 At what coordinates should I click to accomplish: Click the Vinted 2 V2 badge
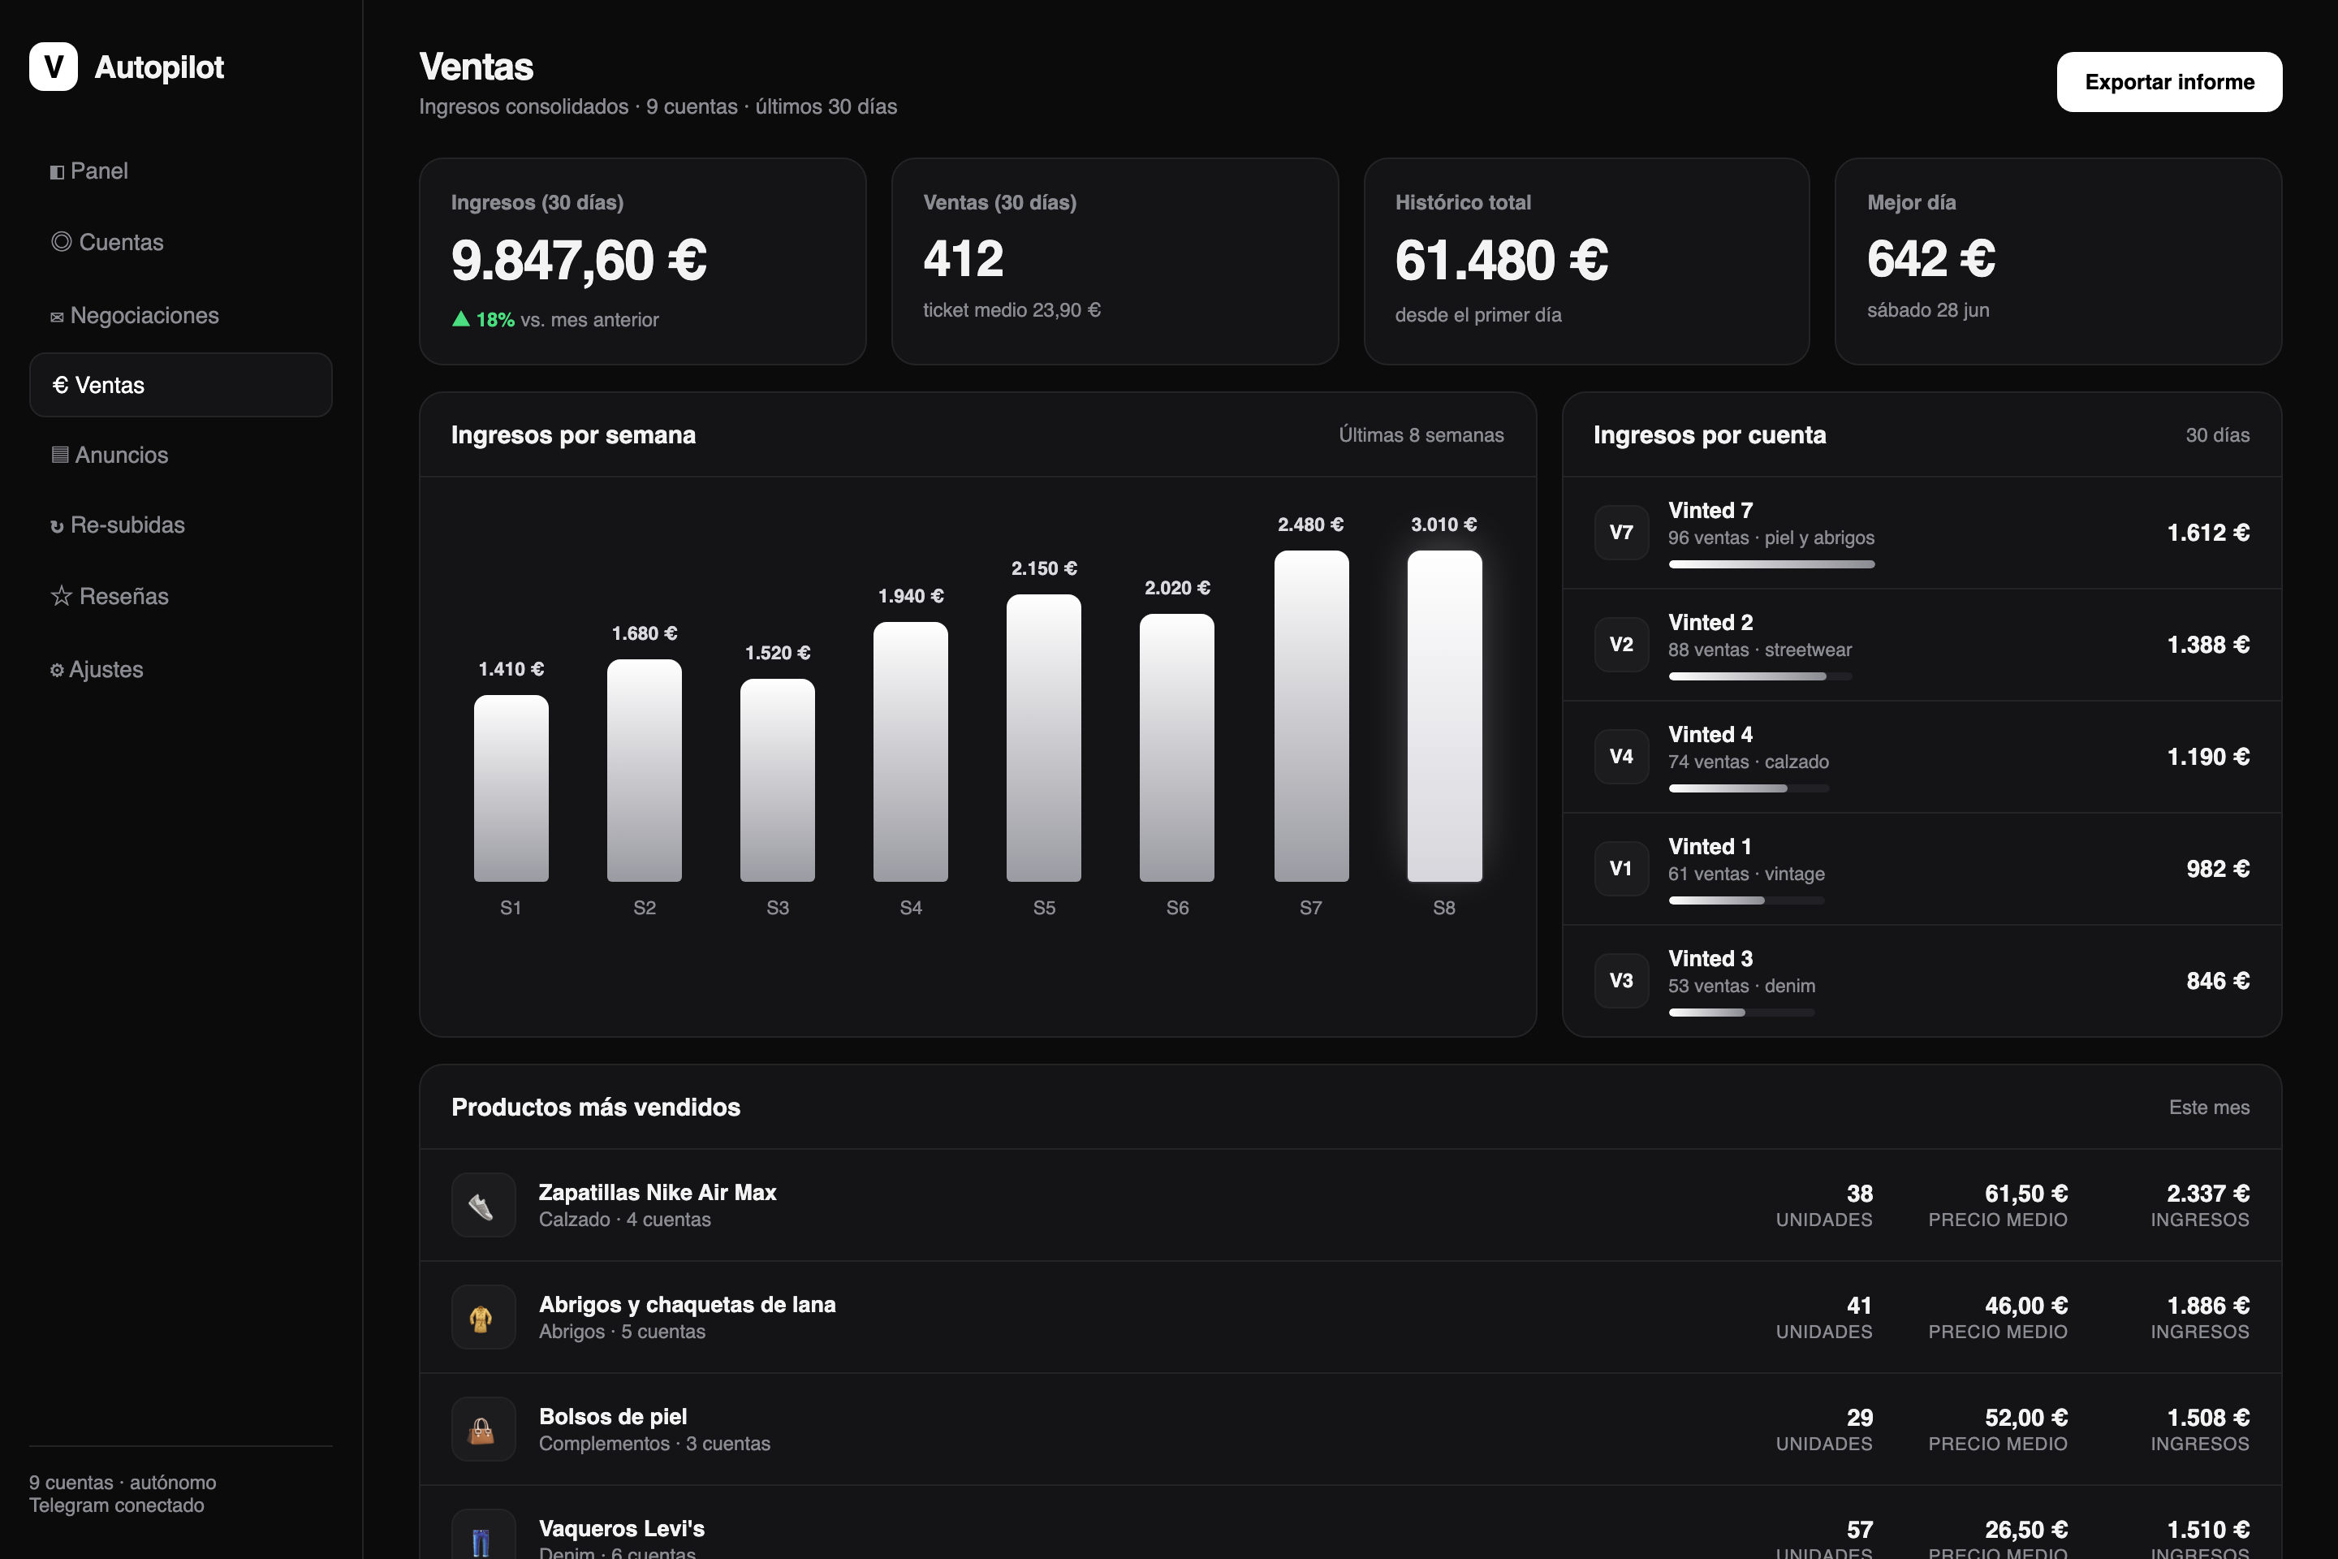point(1621,644)
